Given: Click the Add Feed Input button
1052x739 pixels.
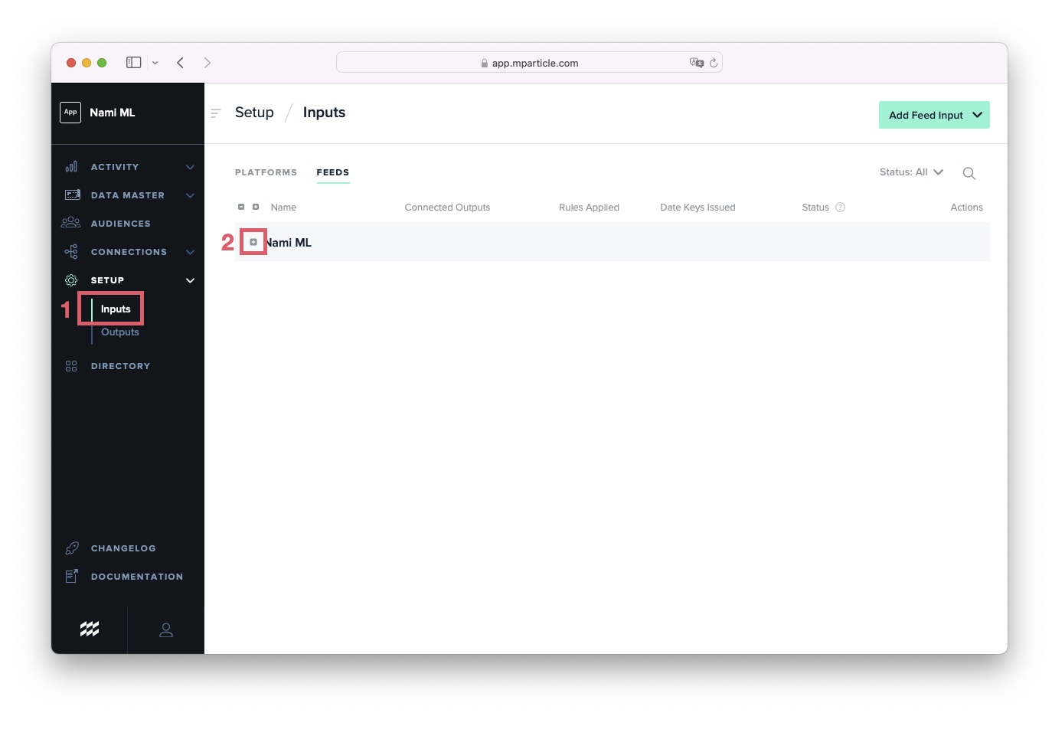Looking at the screenshot, I should tap(934, 115).
